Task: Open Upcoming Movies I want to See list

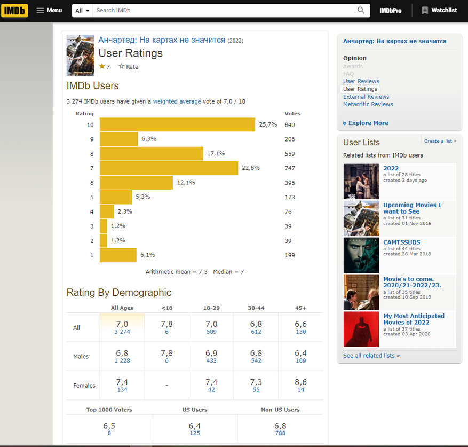Action: pyautogui.click(x=412, y=208)
